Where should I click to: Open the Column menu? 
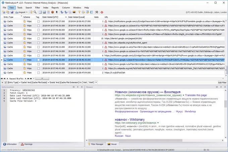pyautogui.click(x=66, y=8)
